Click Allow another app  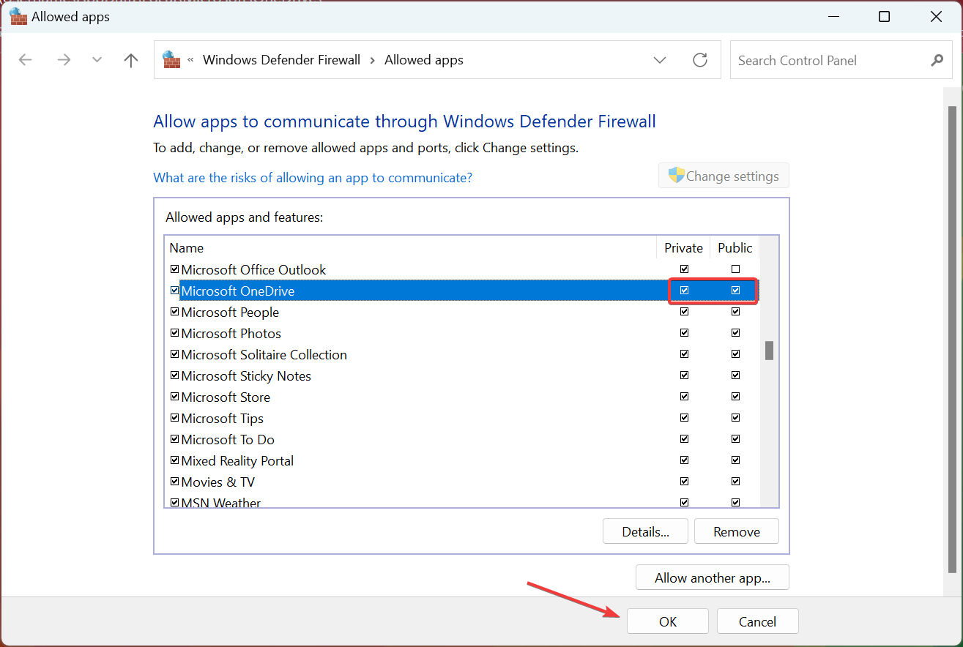[x=713, y=577]
